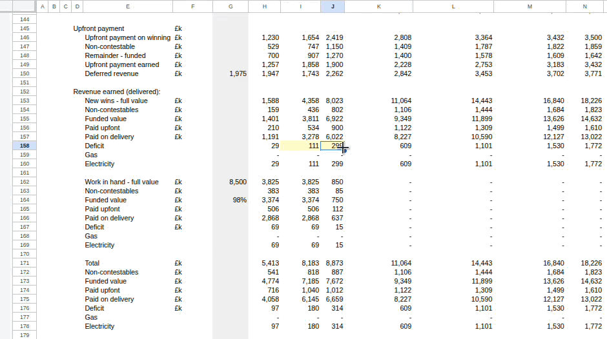Image resolution: width=607 pixels, height=339 pixels.
Task: Select cell 2,868 in column H row 166
Action: [x=264, y=218]
